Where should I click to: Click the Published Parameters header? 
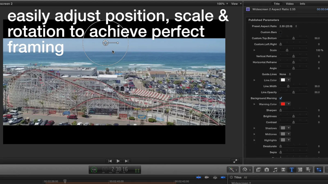264,20
